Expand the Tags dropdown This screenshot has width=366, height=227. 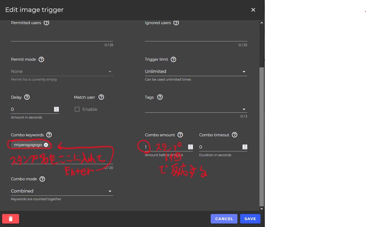point(196,109)
